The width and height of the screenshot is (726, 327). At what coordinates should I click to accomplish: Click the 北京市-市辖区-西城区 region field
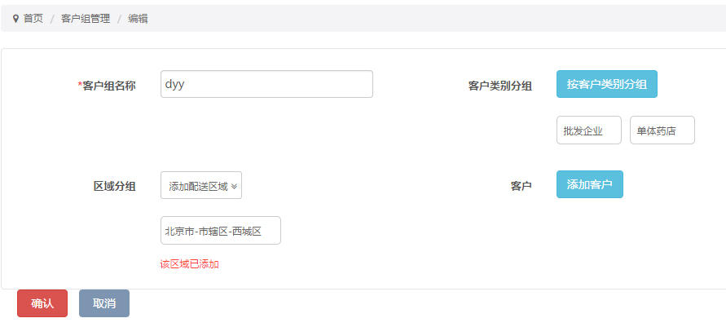click(x=221, y=231)
